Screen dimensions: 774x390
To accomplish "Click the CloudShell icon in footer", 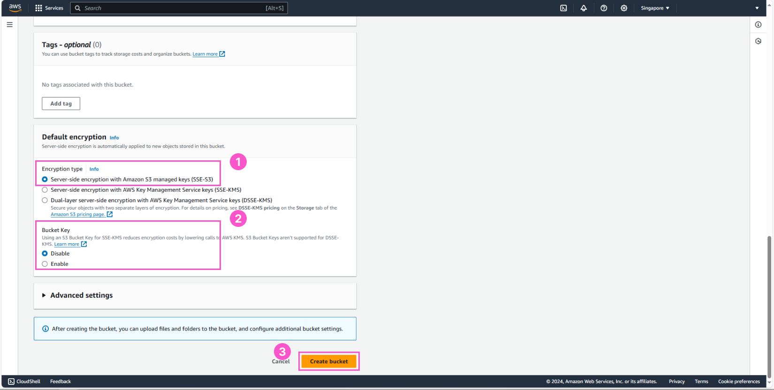I will (11, 382).
